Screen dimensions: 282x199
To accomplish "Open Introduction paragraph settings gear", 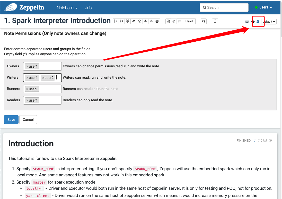I will coord(270,140).
